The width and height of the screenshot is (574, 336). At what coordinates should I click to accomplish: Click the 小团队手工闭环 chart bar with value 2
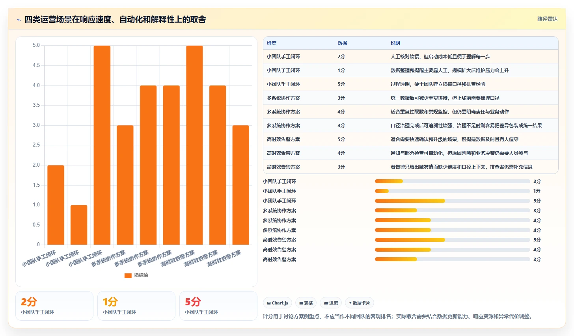56,205
